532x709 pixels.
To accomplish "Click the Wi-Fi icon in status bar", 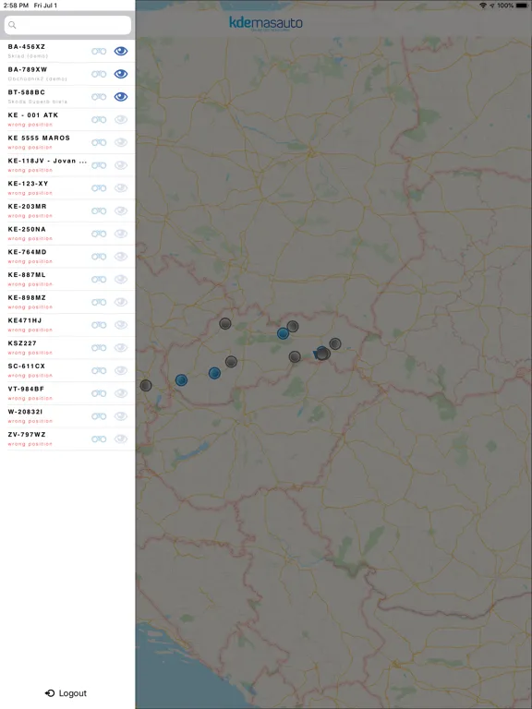I will (x=483, y=6).
